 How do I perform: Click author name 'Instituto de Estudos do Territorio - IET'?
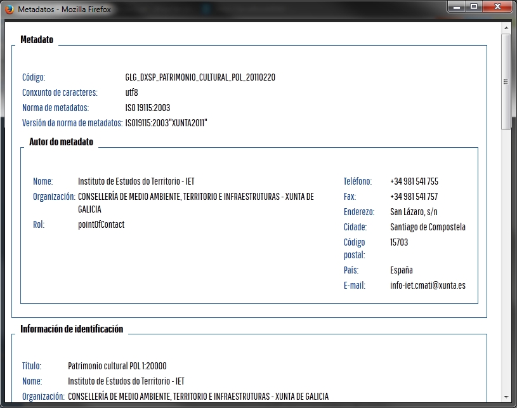point(136,181)
